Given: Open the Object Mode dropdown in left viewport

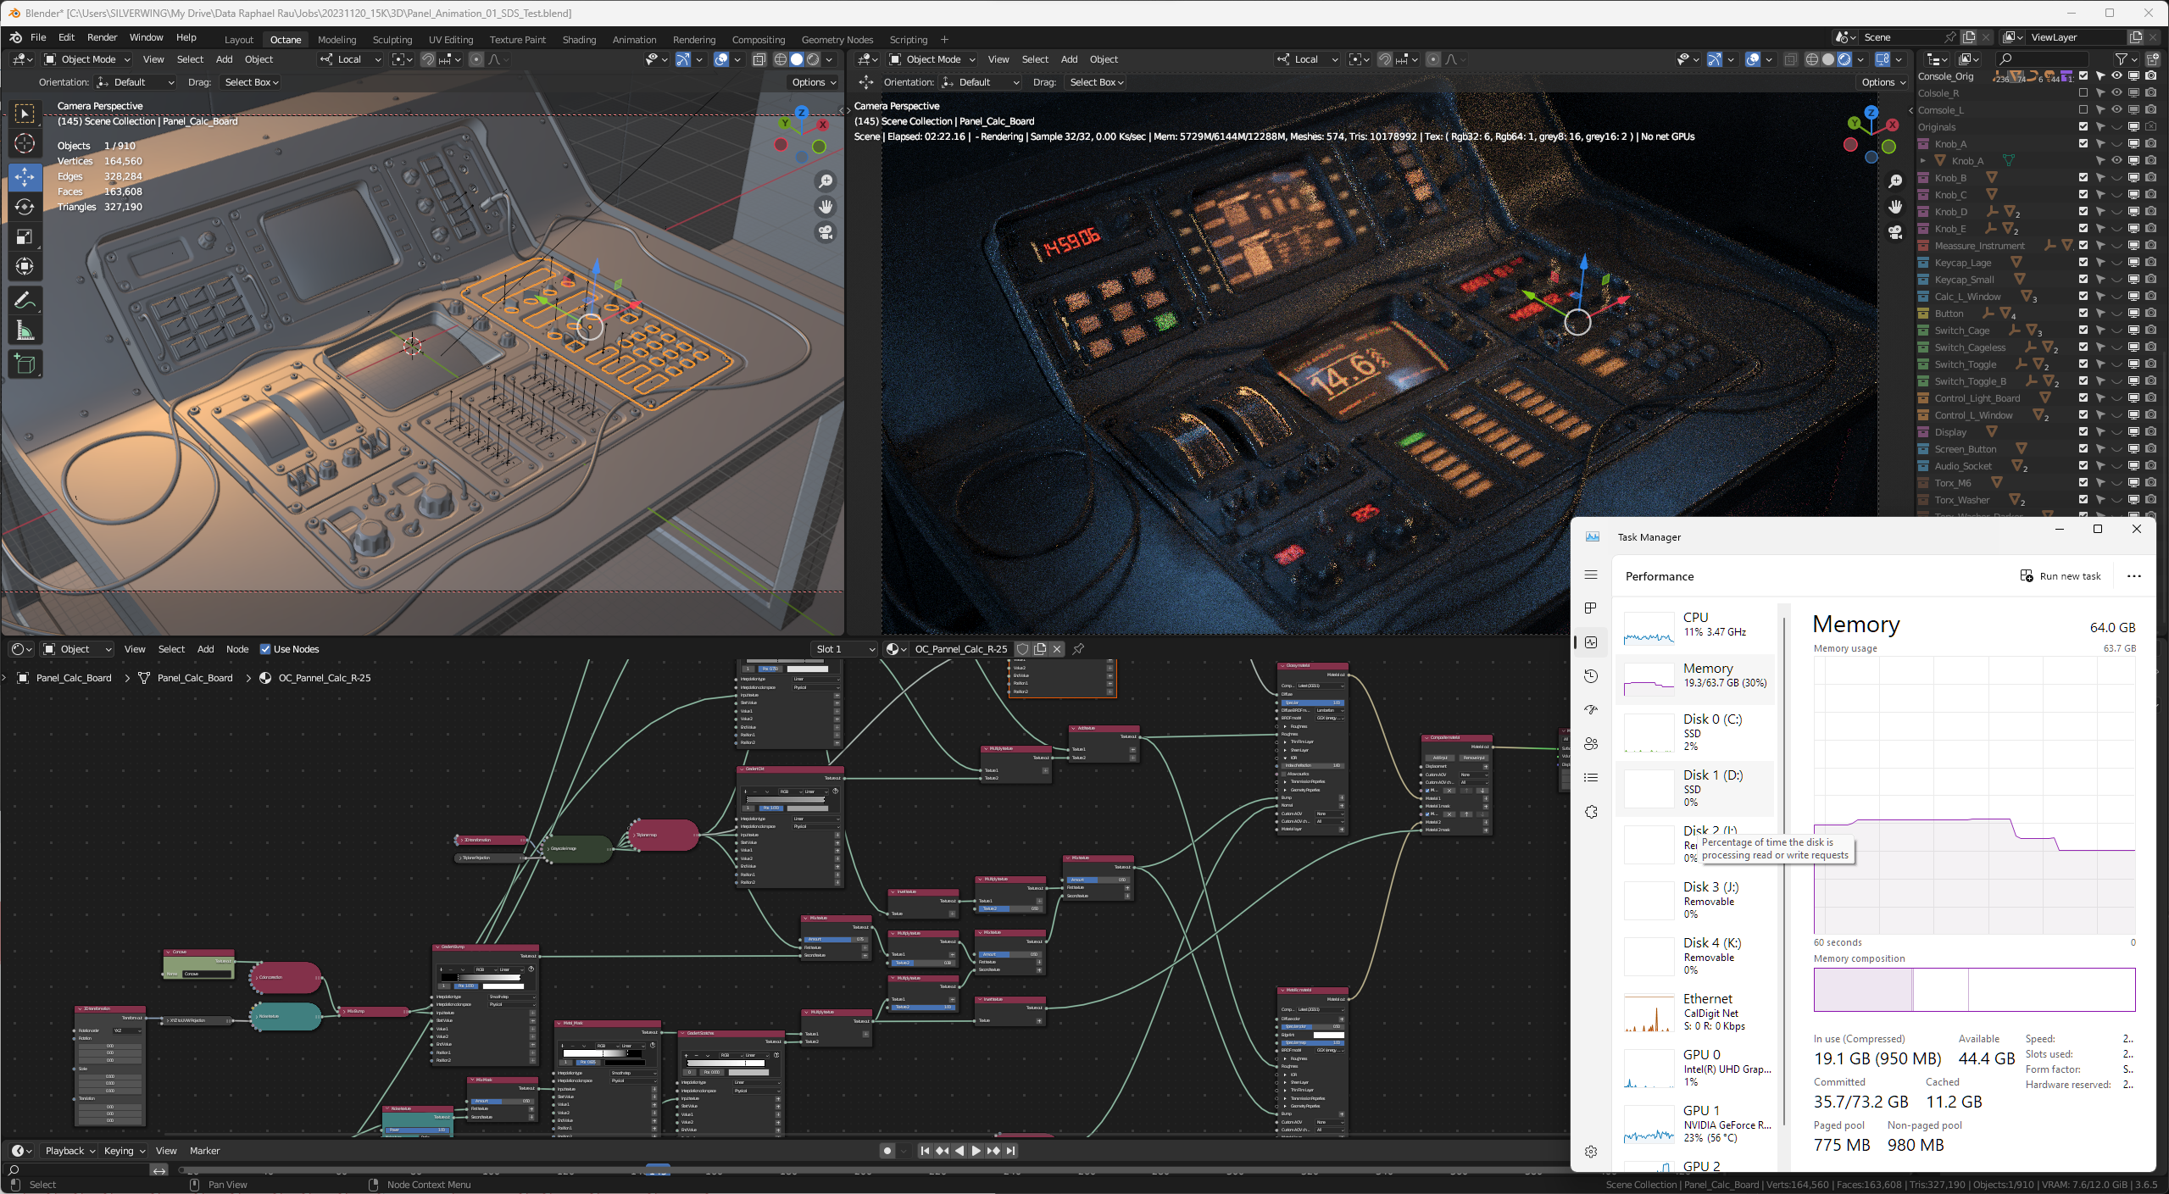Looking at the screenshot, I should tap(86, 59).
